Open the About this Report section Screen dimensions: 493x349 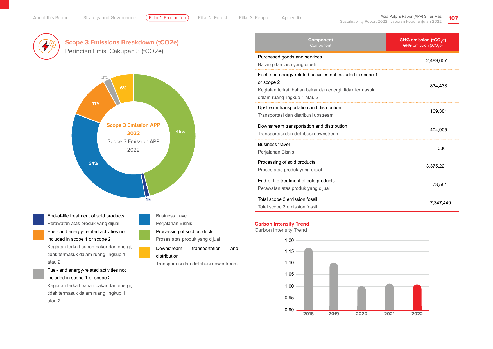click(51, 18)
